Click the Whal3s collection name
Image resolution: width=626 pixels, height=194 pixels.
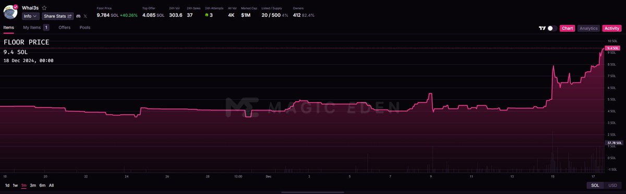pos(30,8)
